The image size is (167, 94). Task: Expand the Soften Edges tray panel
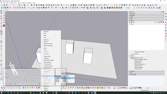[146, 74]
